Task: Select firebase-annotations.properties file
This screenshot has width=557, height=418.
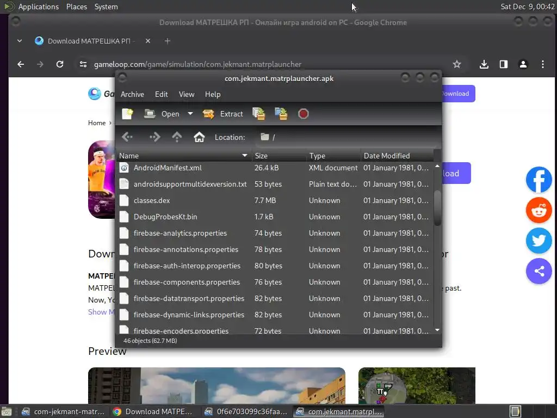Action: (x=274, y=249)
